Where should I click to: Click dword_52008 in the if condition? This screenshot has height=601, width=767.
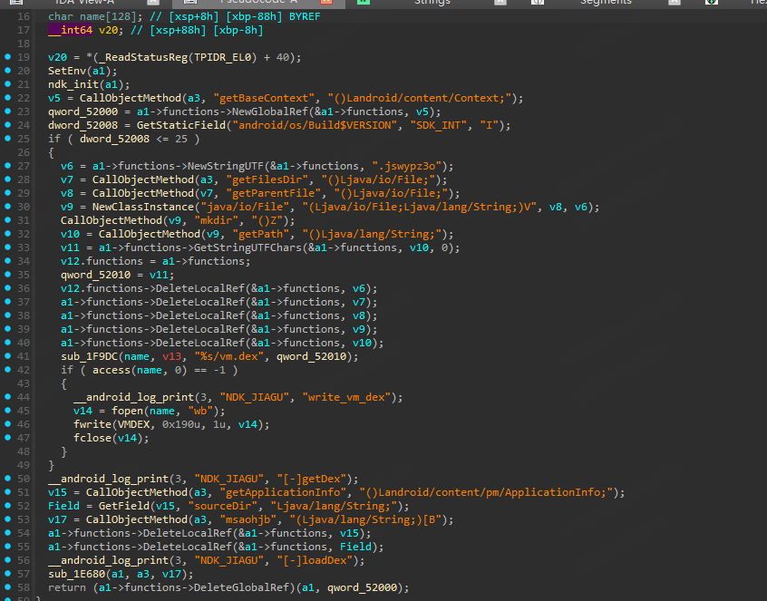pos(114,139)
